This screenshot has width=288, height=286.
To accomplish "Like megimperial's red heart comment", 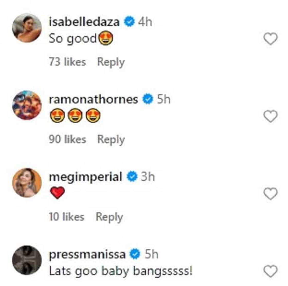I will (271, 194).
